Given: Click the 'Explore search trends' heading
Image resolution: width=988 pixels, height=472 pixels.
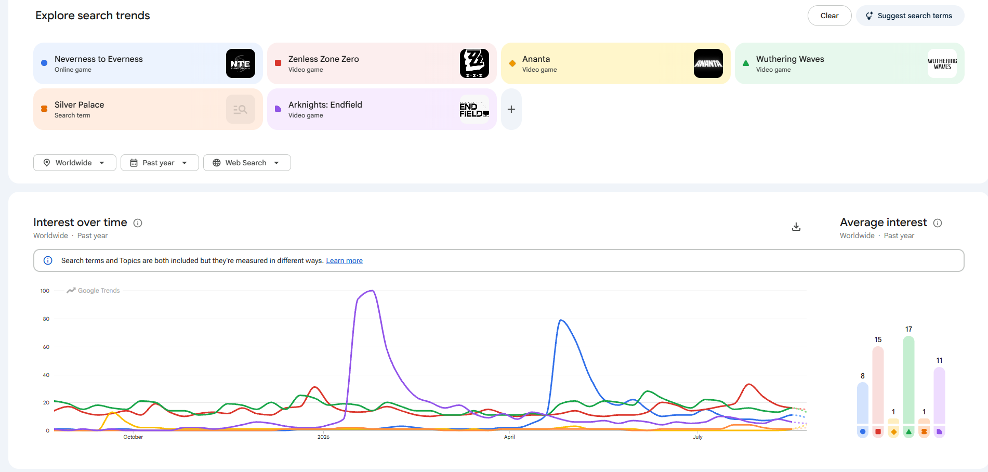Looking at the screenshot, I should point(93,16).
